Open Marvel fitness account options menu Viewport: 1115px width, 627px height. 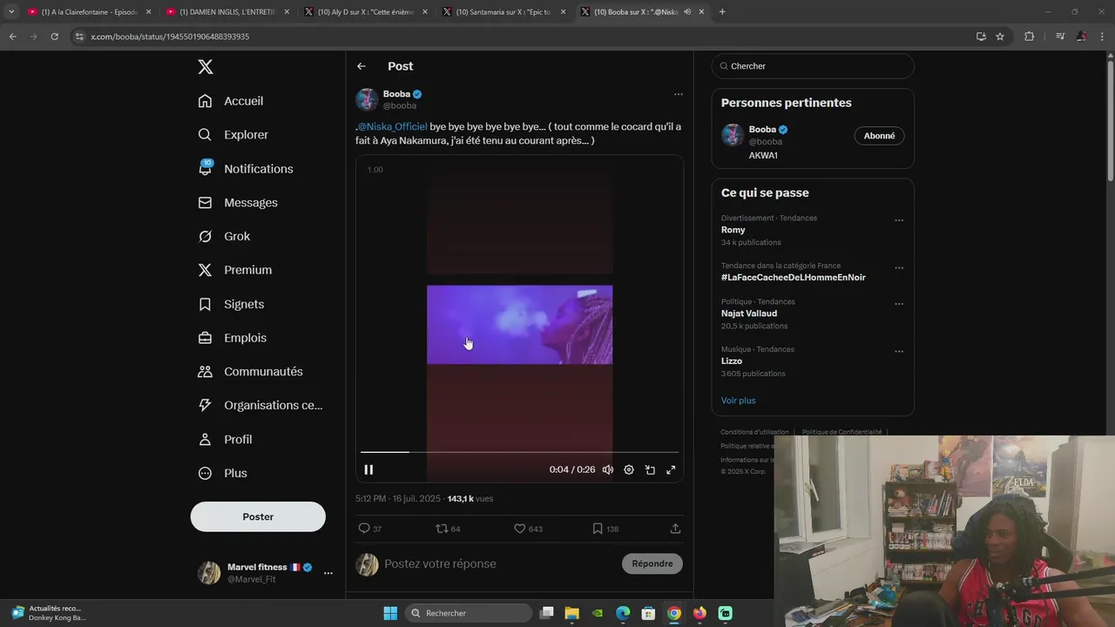(328, 573)
